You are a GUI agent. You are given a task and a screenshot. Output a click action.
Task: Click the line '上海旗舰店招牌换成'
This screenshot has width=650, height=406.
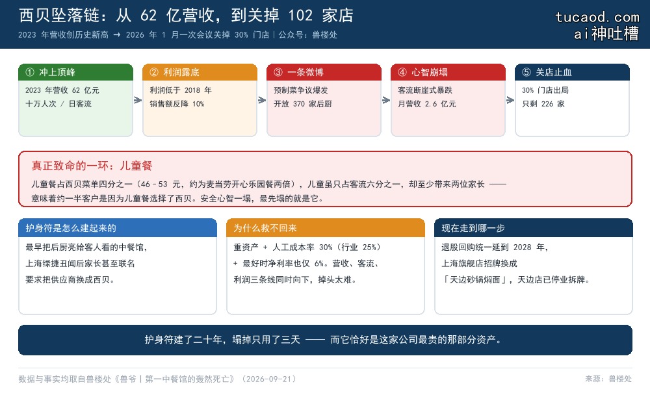479,264
